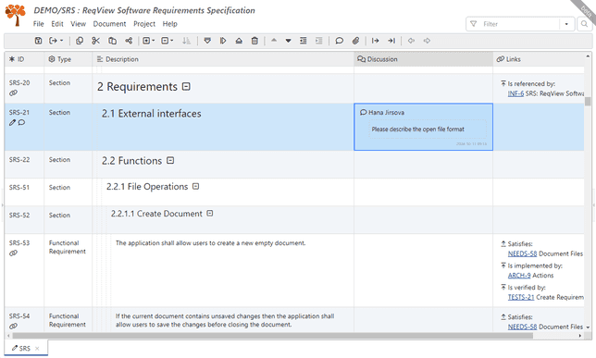The height and width of the screenshot is (358, 596).
Task: Open the remove object (minus box) dropdown
Action: (x=167, y=41)
